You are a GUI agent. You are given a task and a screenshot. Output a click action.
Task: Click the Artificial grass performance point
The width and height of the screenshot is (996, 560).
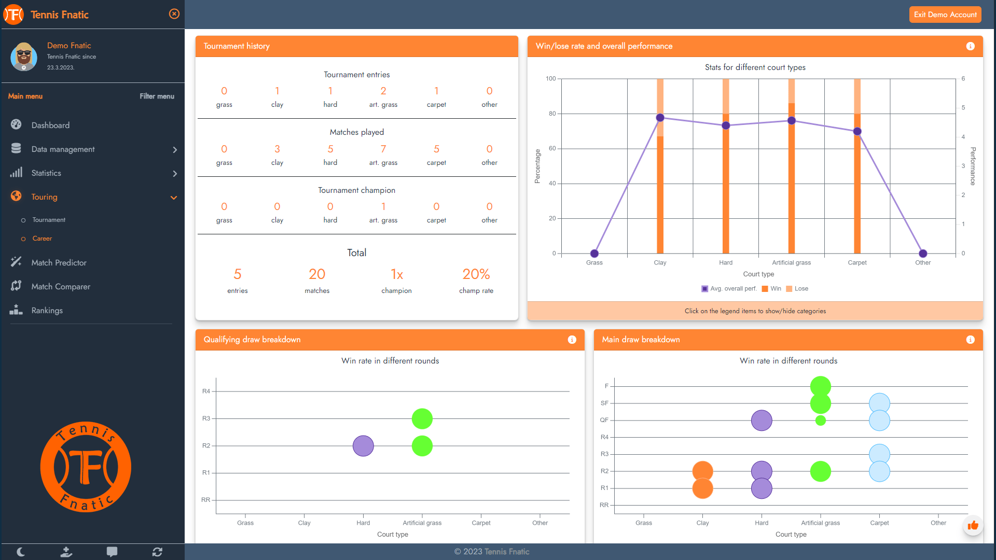pyautogui.click(x=792, y=120)
